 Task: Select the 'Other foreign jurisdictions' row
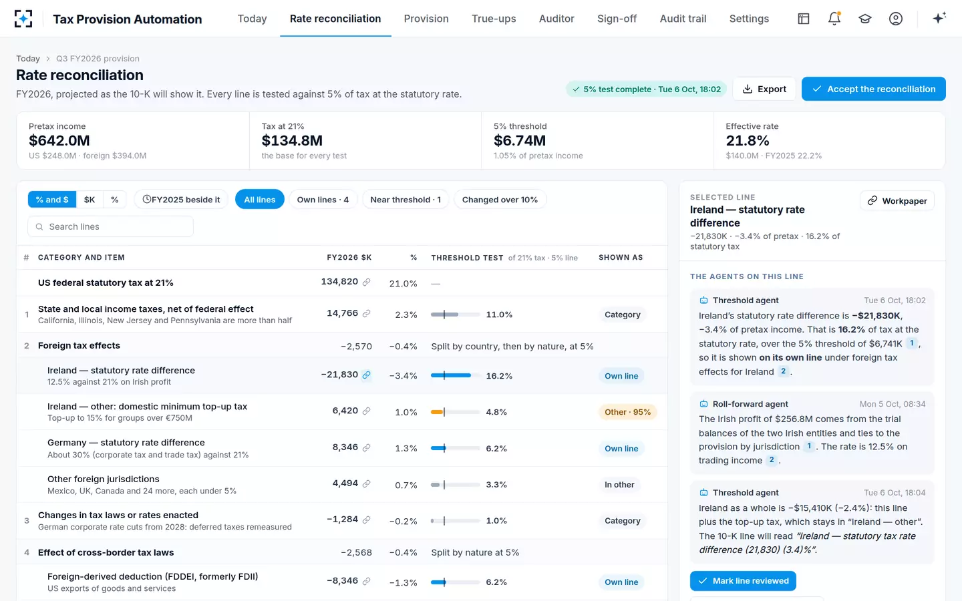click(x=342, y=485)
